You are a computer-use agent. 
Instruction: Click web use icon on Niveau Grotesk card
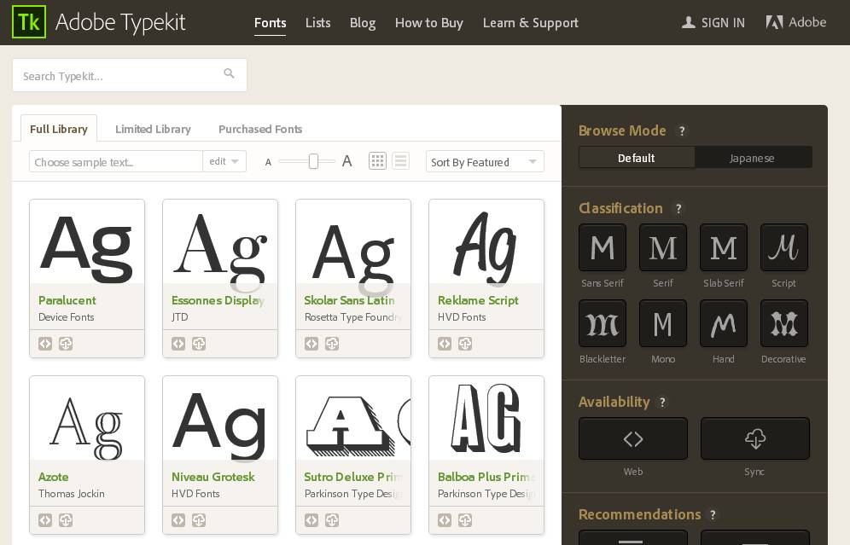click(x=178, y=520)
